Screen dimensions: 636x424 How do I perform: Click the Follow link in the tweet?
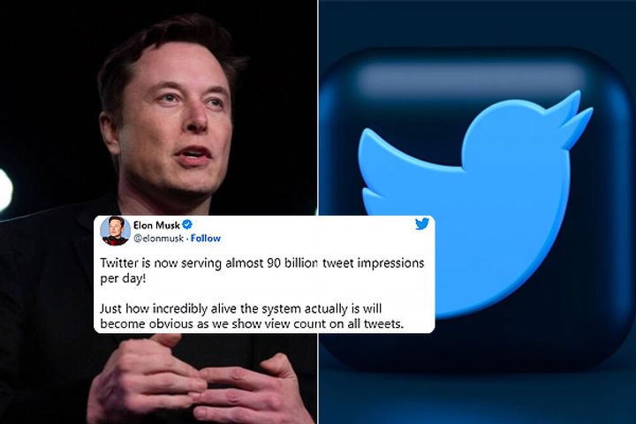[206, 238]
